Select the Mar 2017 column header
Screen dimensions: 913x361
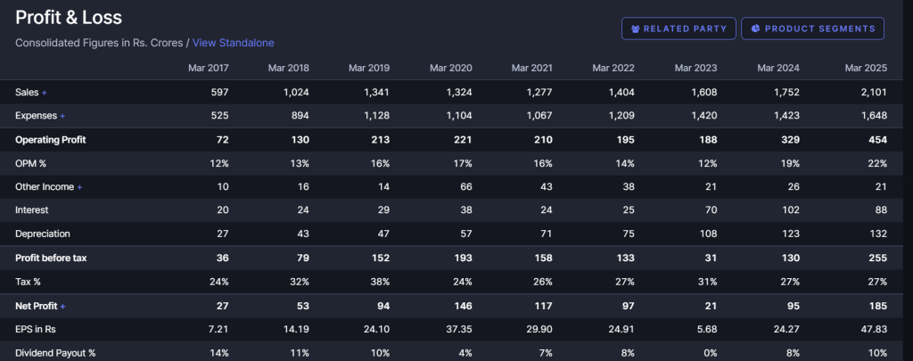[x=209, y=69]
